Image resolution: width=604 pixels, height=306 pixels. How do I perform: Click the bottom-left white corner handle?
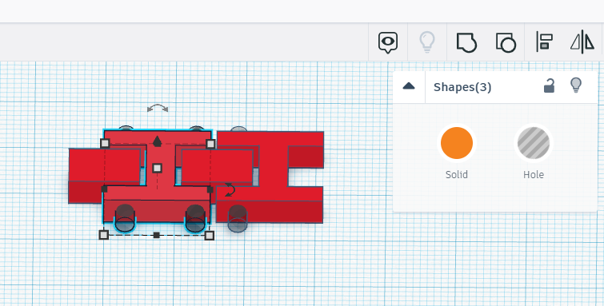pos(104,234)
